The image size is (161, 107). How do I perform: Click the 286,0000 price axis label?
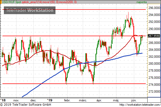point(154,43)
